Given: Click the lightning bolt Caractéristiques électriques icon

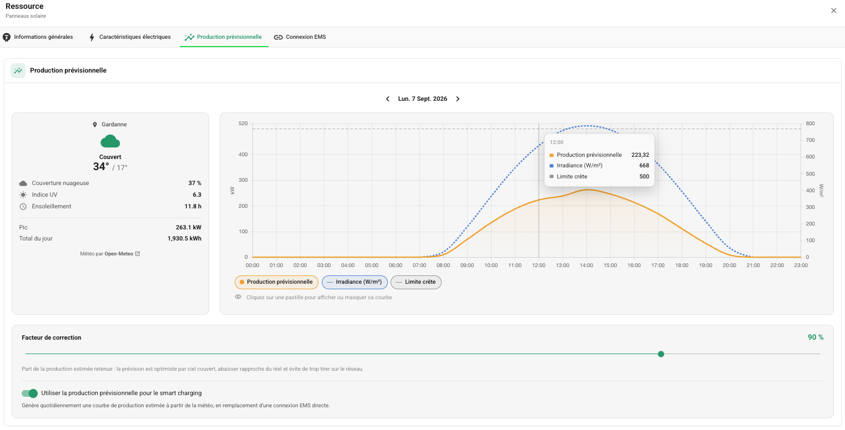Looking at the screenshot, I should pos(92,37).
